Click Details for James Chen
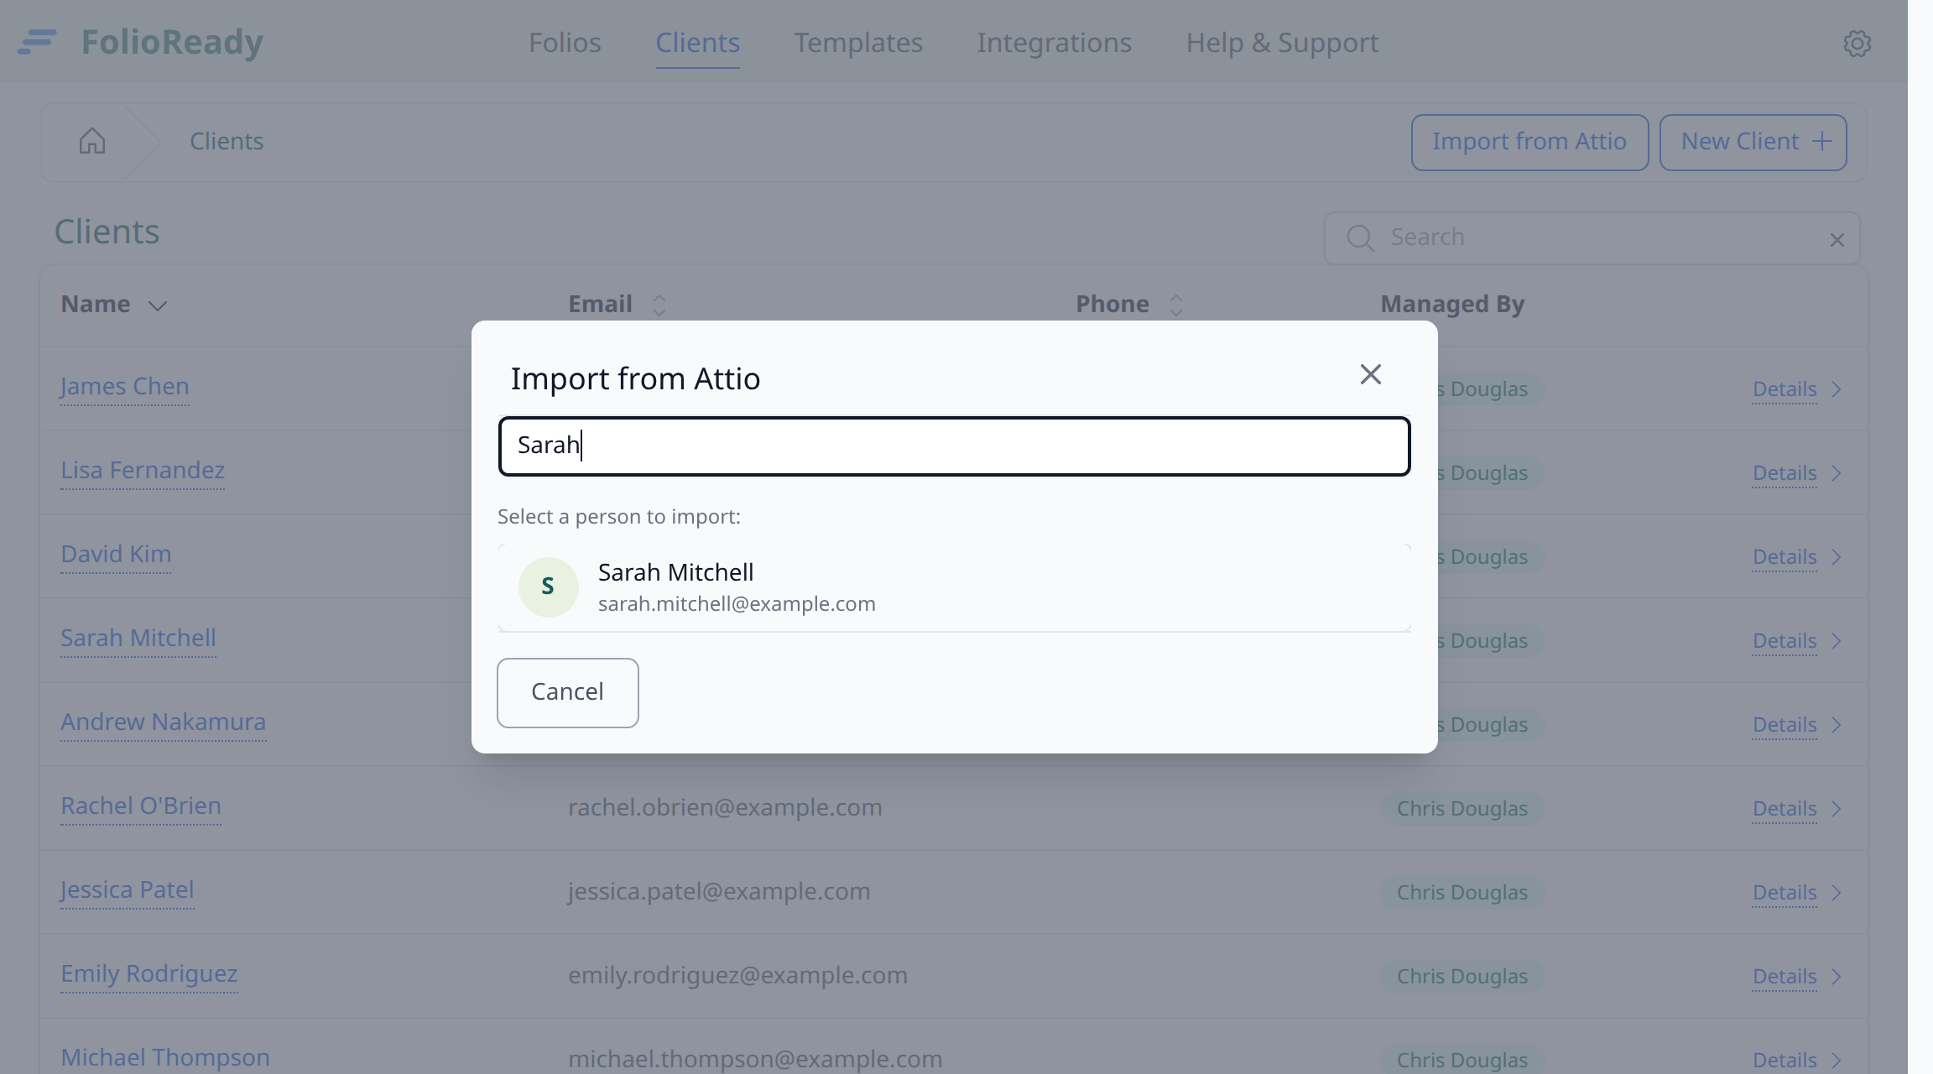Image resolution: width=1933 pixels, height=1074 pixels. point(1785,389)
